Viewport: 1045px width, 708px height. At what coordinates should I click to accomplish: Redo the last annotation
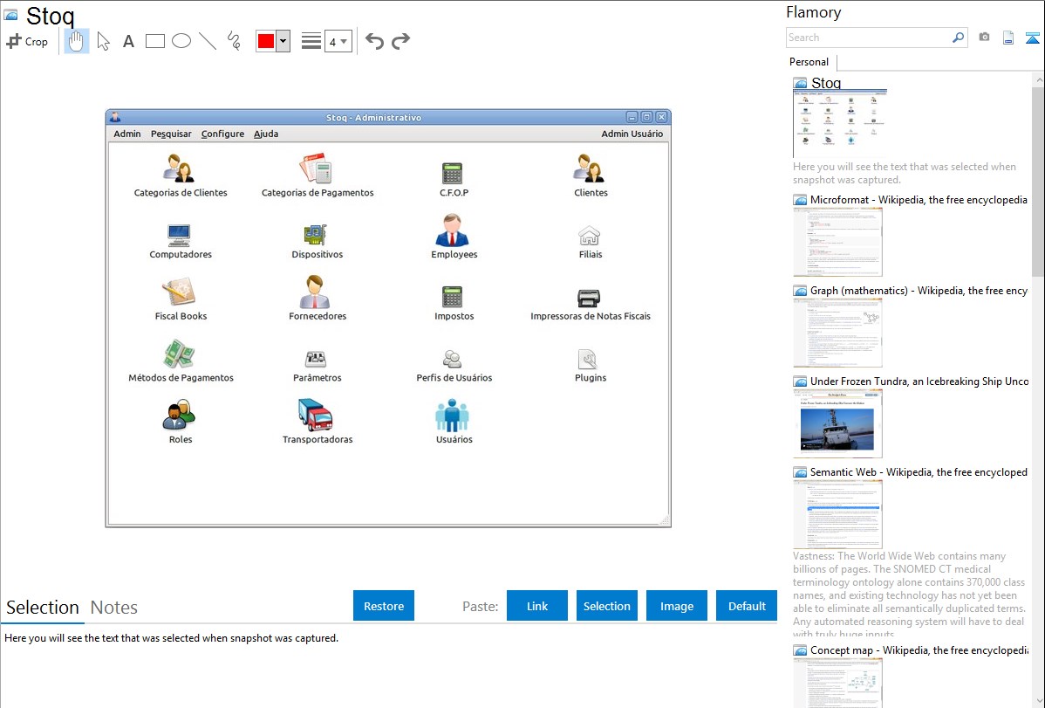[x=400, y=41]
